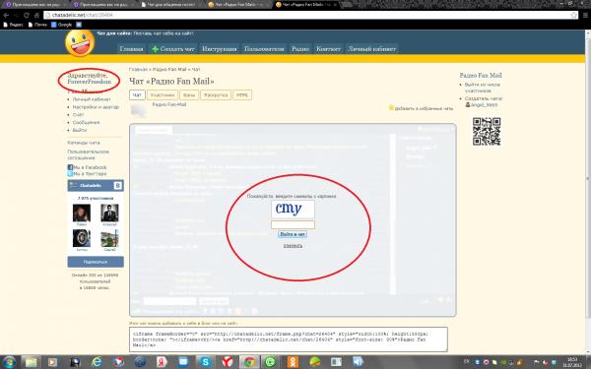This screenshot has width=591, height=369.
Task: Bookmark page with address bar star
Action: point(573,15)
